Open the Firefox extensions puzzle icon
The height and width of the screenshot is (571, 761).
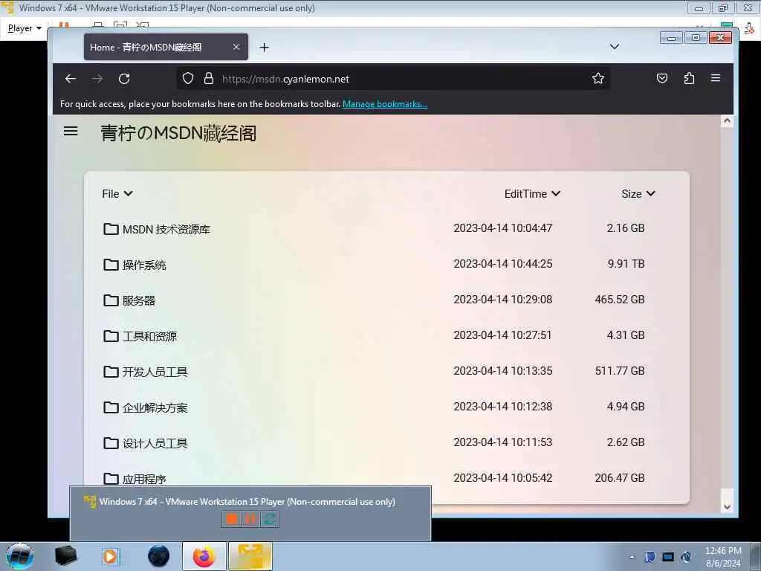(689, 78)
